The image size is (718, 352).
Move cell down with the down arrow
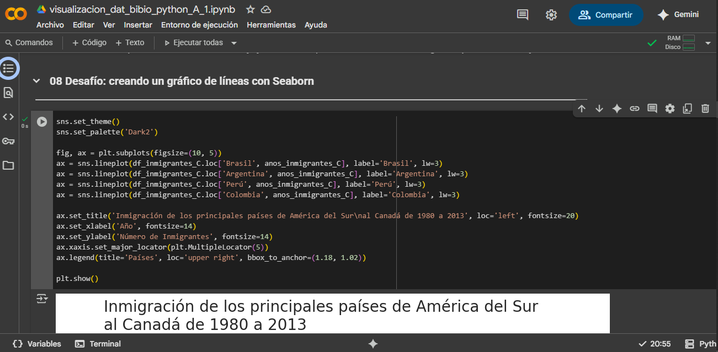tap(599, 109)
